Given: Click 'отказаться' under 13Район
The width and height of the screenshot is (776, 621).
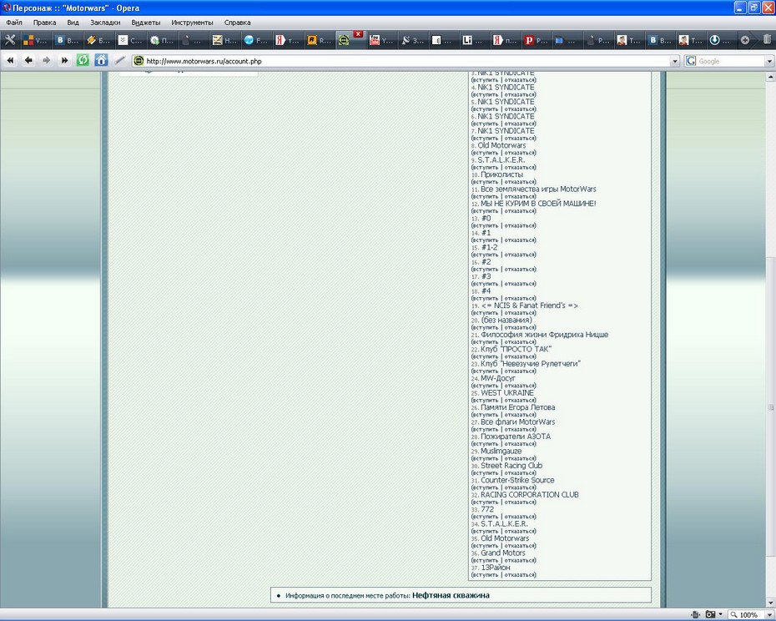Looking at the screenshot, I should [x=519, y=575].
